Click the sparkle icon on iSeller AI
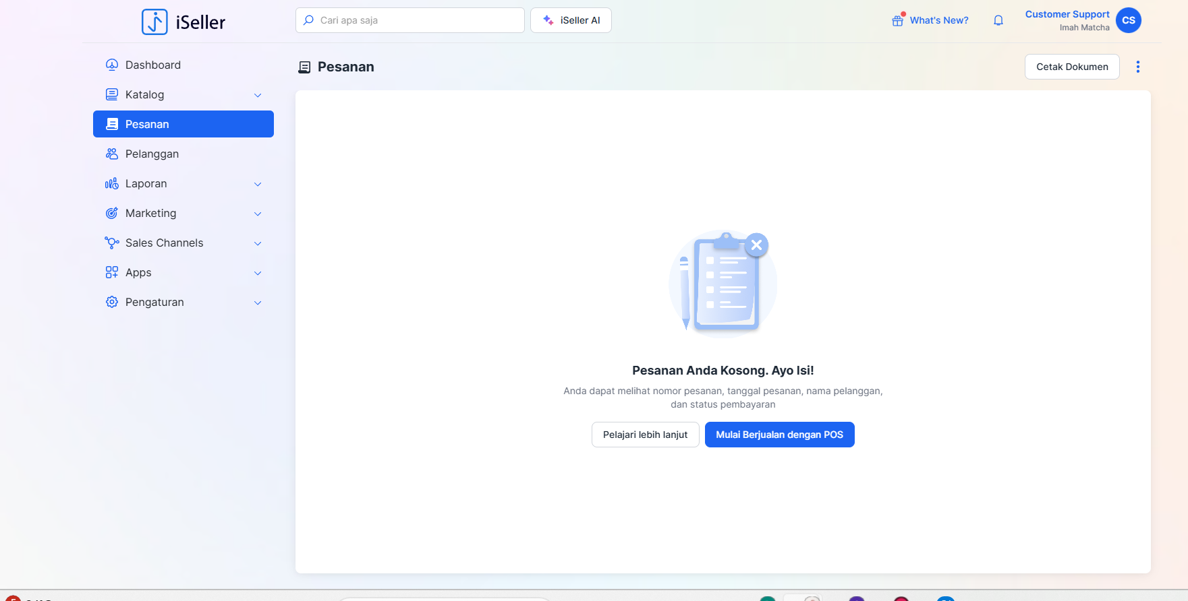1188x601 pixels. point(548,20)
